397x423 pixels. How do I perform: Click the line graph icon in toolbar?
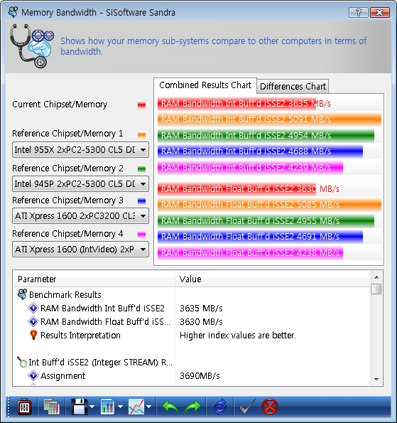point(136,407)
